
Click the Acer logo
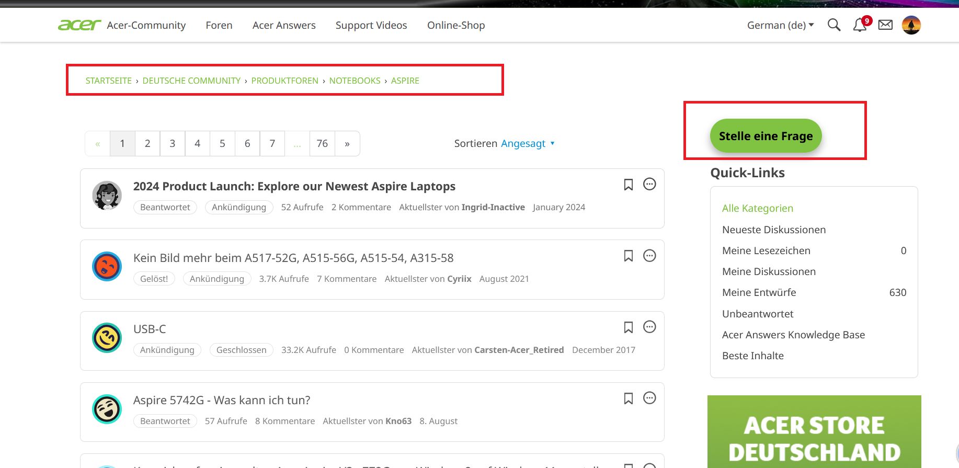pos(79,25)
